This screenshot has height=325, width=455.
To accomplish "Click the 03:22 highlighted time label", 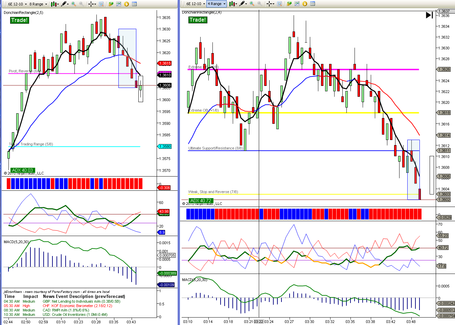I will (x=259, y=322).
